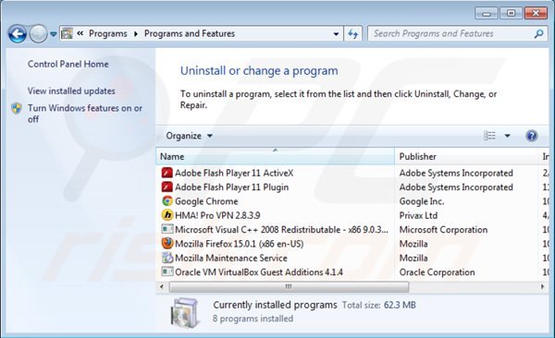Screen dimensions: 555x338
Task: Click the 8 programs installed text
Action: pos(253,319)
